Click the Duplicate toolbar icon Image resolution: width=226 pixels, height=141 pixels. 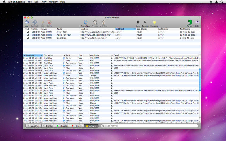tap(35, 22)
